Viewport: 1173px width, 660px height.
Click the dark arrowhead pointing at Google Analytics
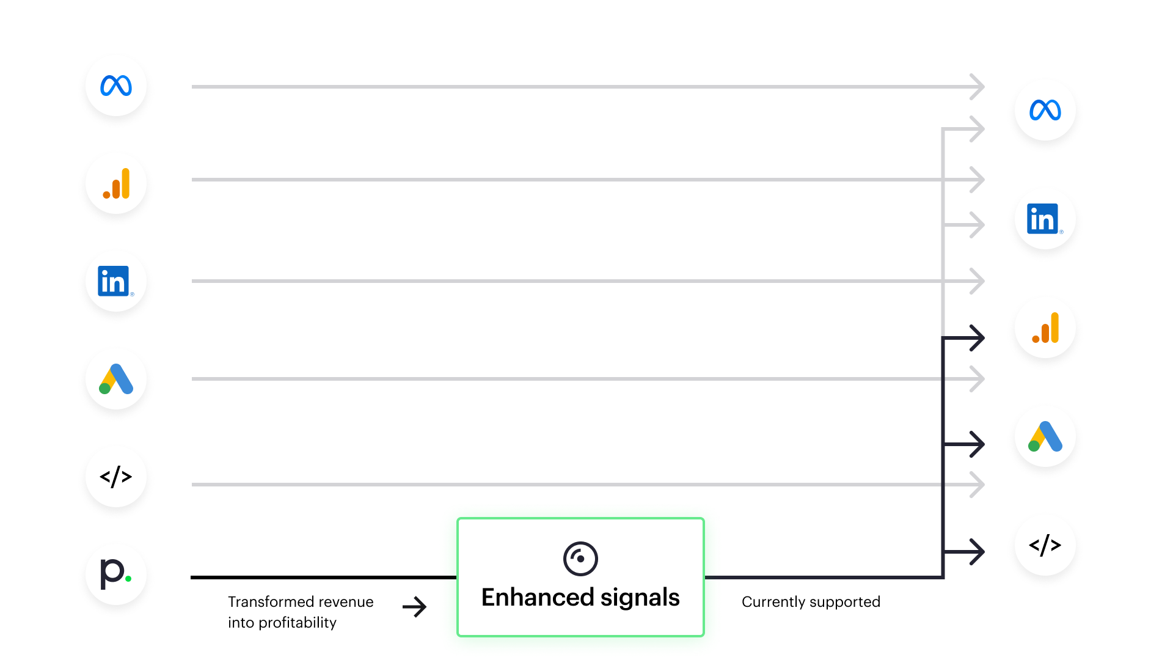(x=976, y=338)
